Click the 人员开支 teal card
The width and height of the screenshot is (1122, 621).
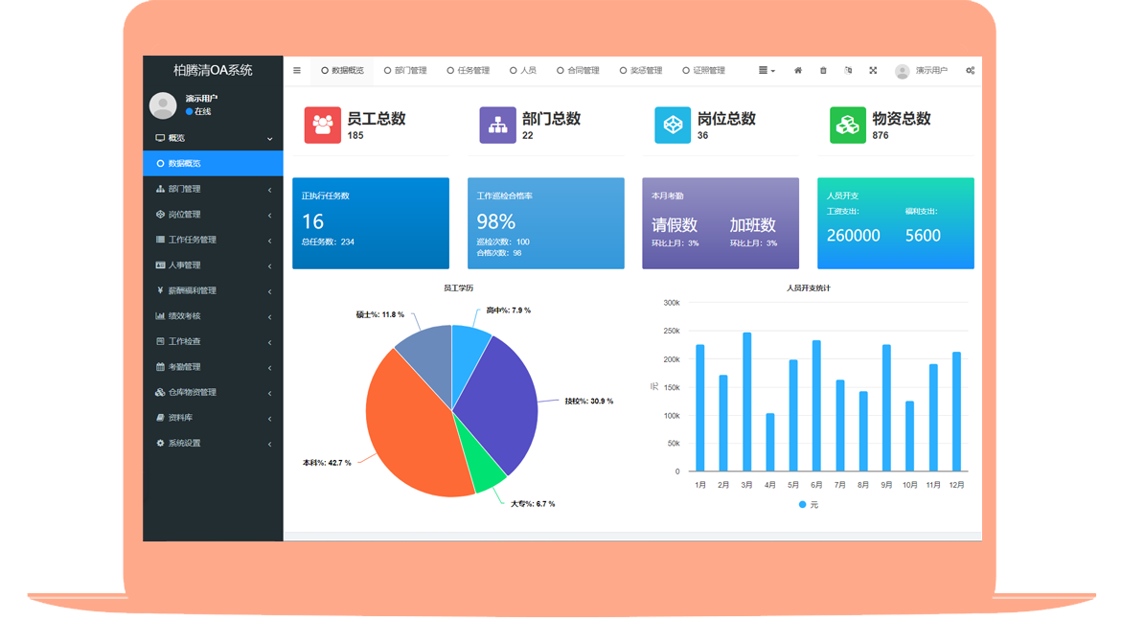[x=896, y=223]
